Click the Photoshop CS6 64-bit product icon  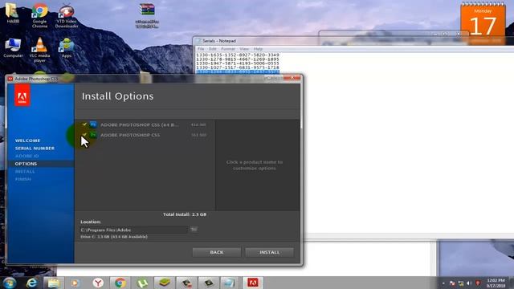tap(93, 124)
